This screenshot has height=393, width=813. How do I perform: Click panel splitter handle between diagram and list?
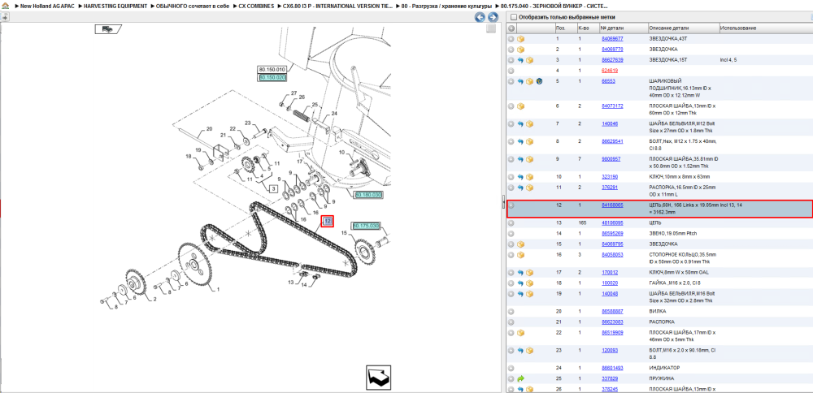(503, 202)
